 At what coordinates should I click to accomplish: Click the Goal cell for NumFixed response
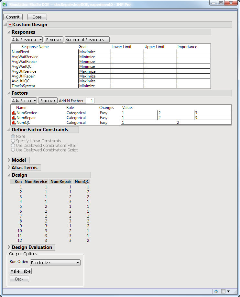(94, 52)
